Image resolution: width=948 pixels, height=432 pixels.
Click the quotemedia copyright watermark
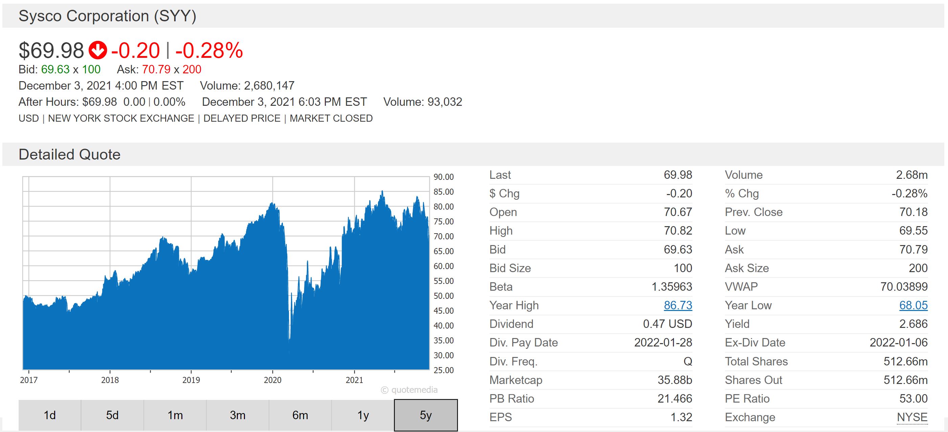click(x=409, y=390)
